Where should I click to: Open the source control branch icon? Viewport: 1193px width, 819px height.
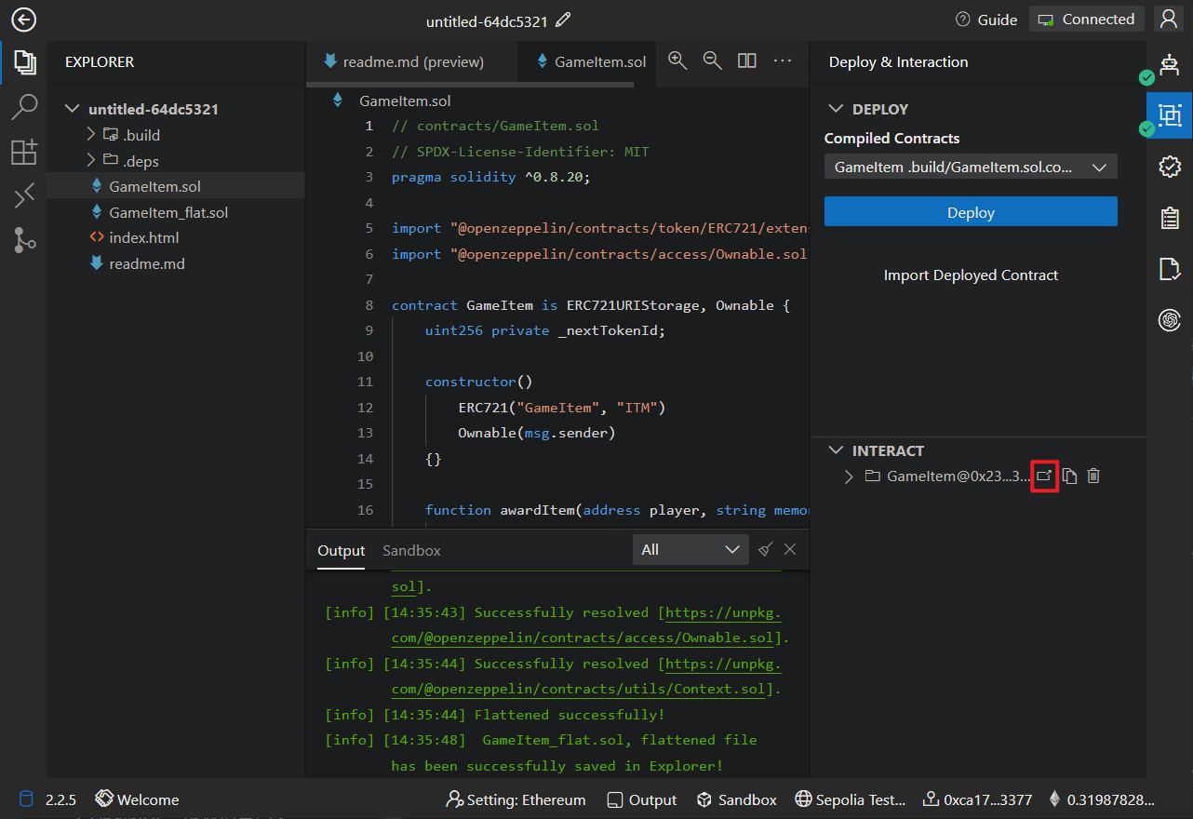pyautogui.click(x=24, y=240)
